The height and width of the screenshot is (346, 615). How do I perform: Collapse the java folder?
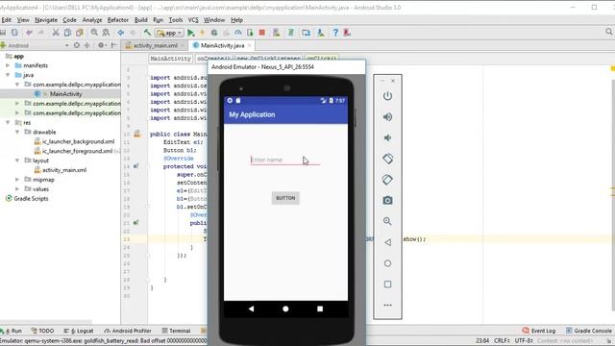tap(8, 75)
